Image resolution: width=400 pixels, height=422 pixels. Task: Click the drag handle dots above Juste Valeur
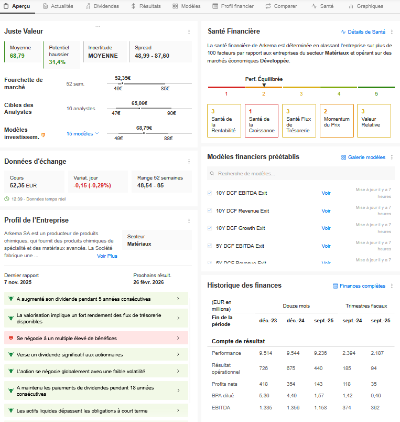point(98,26)
